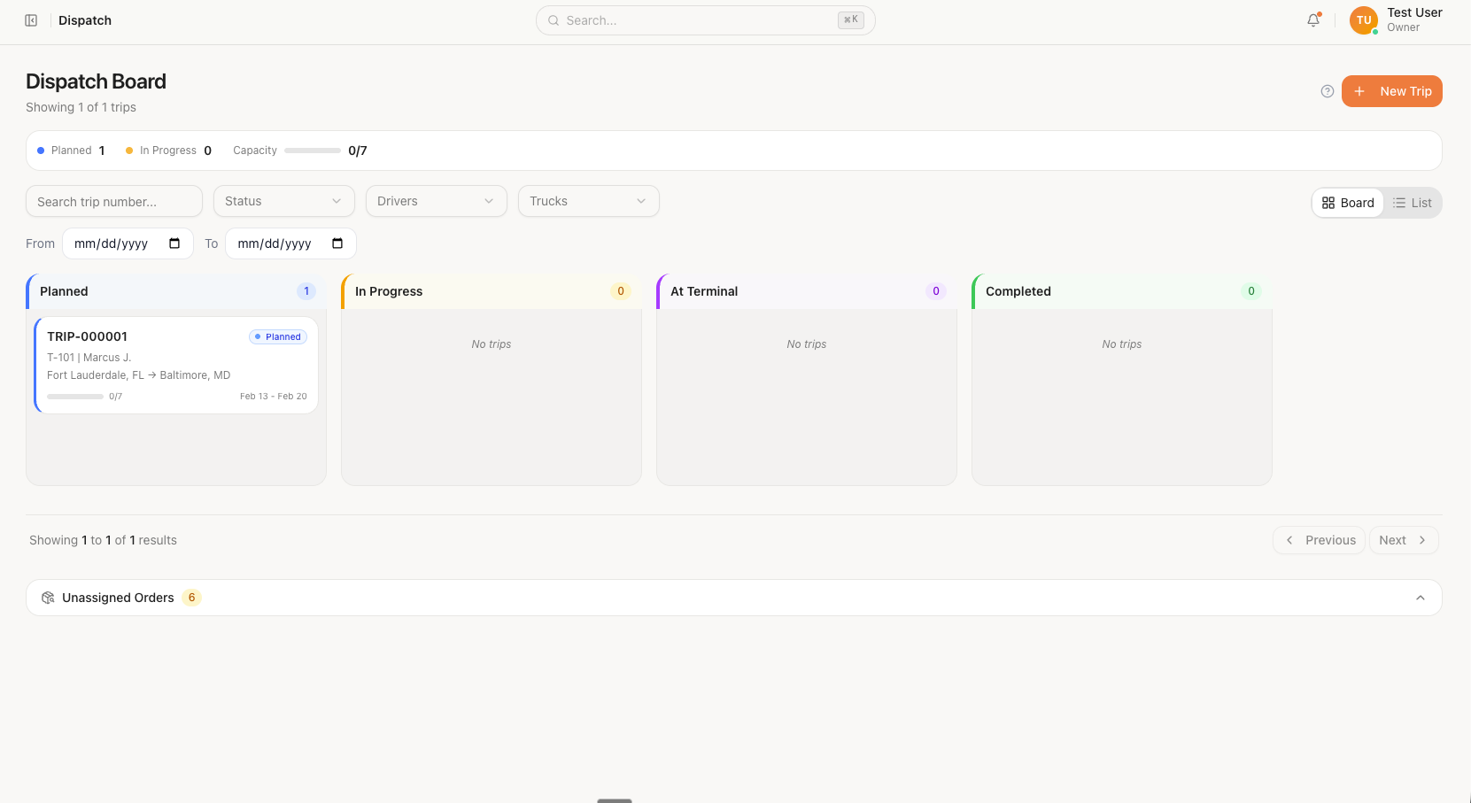Click the Planned status badge on TRIP-000001

tap(278, 336)
